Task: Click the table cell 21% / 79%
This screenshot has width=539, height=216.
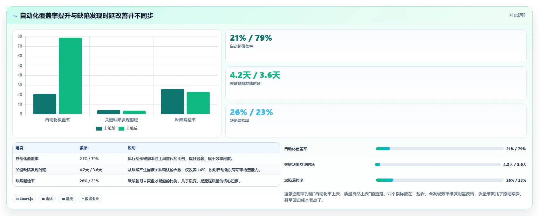Action: click(x=89, y=159)
